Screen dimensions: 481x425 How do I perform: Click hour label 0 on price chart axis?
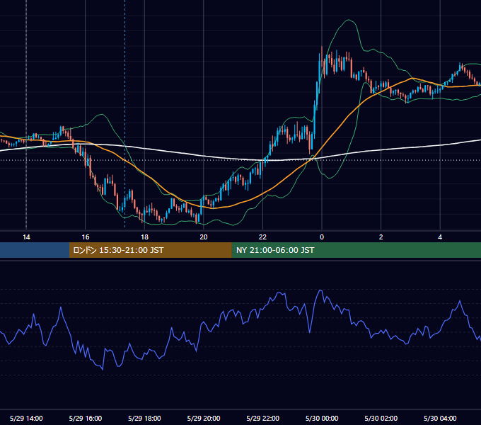point(322,237)
